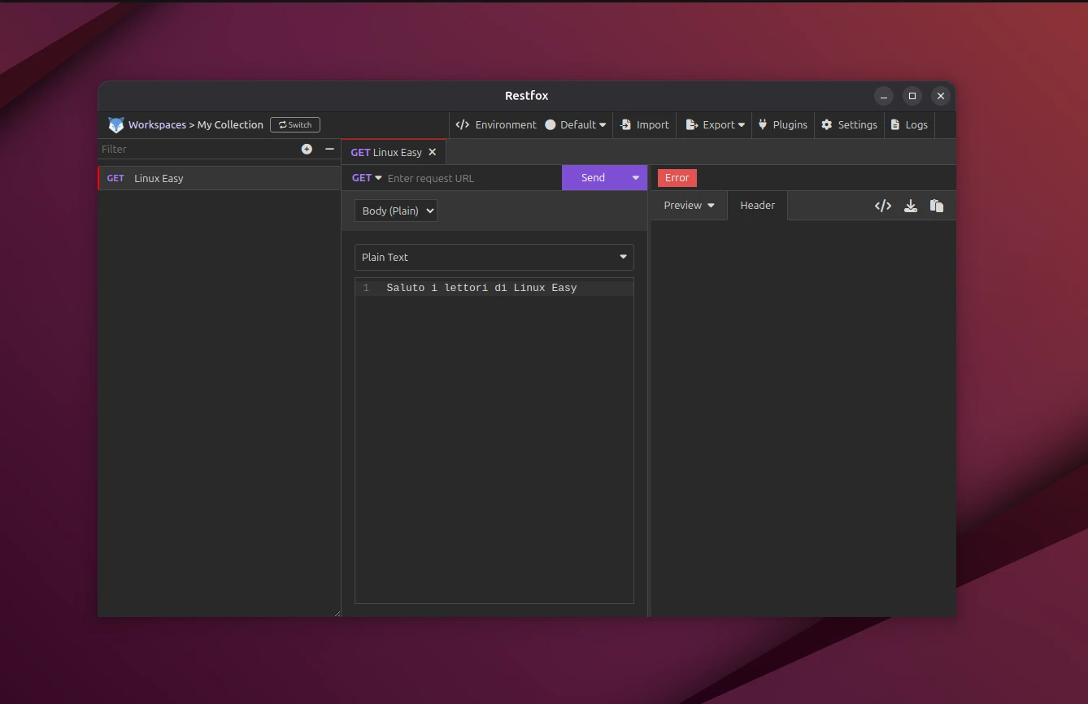Click the Switch workspace button
The width and height of the screenshot is (1088, 704).
coord(295,125)
